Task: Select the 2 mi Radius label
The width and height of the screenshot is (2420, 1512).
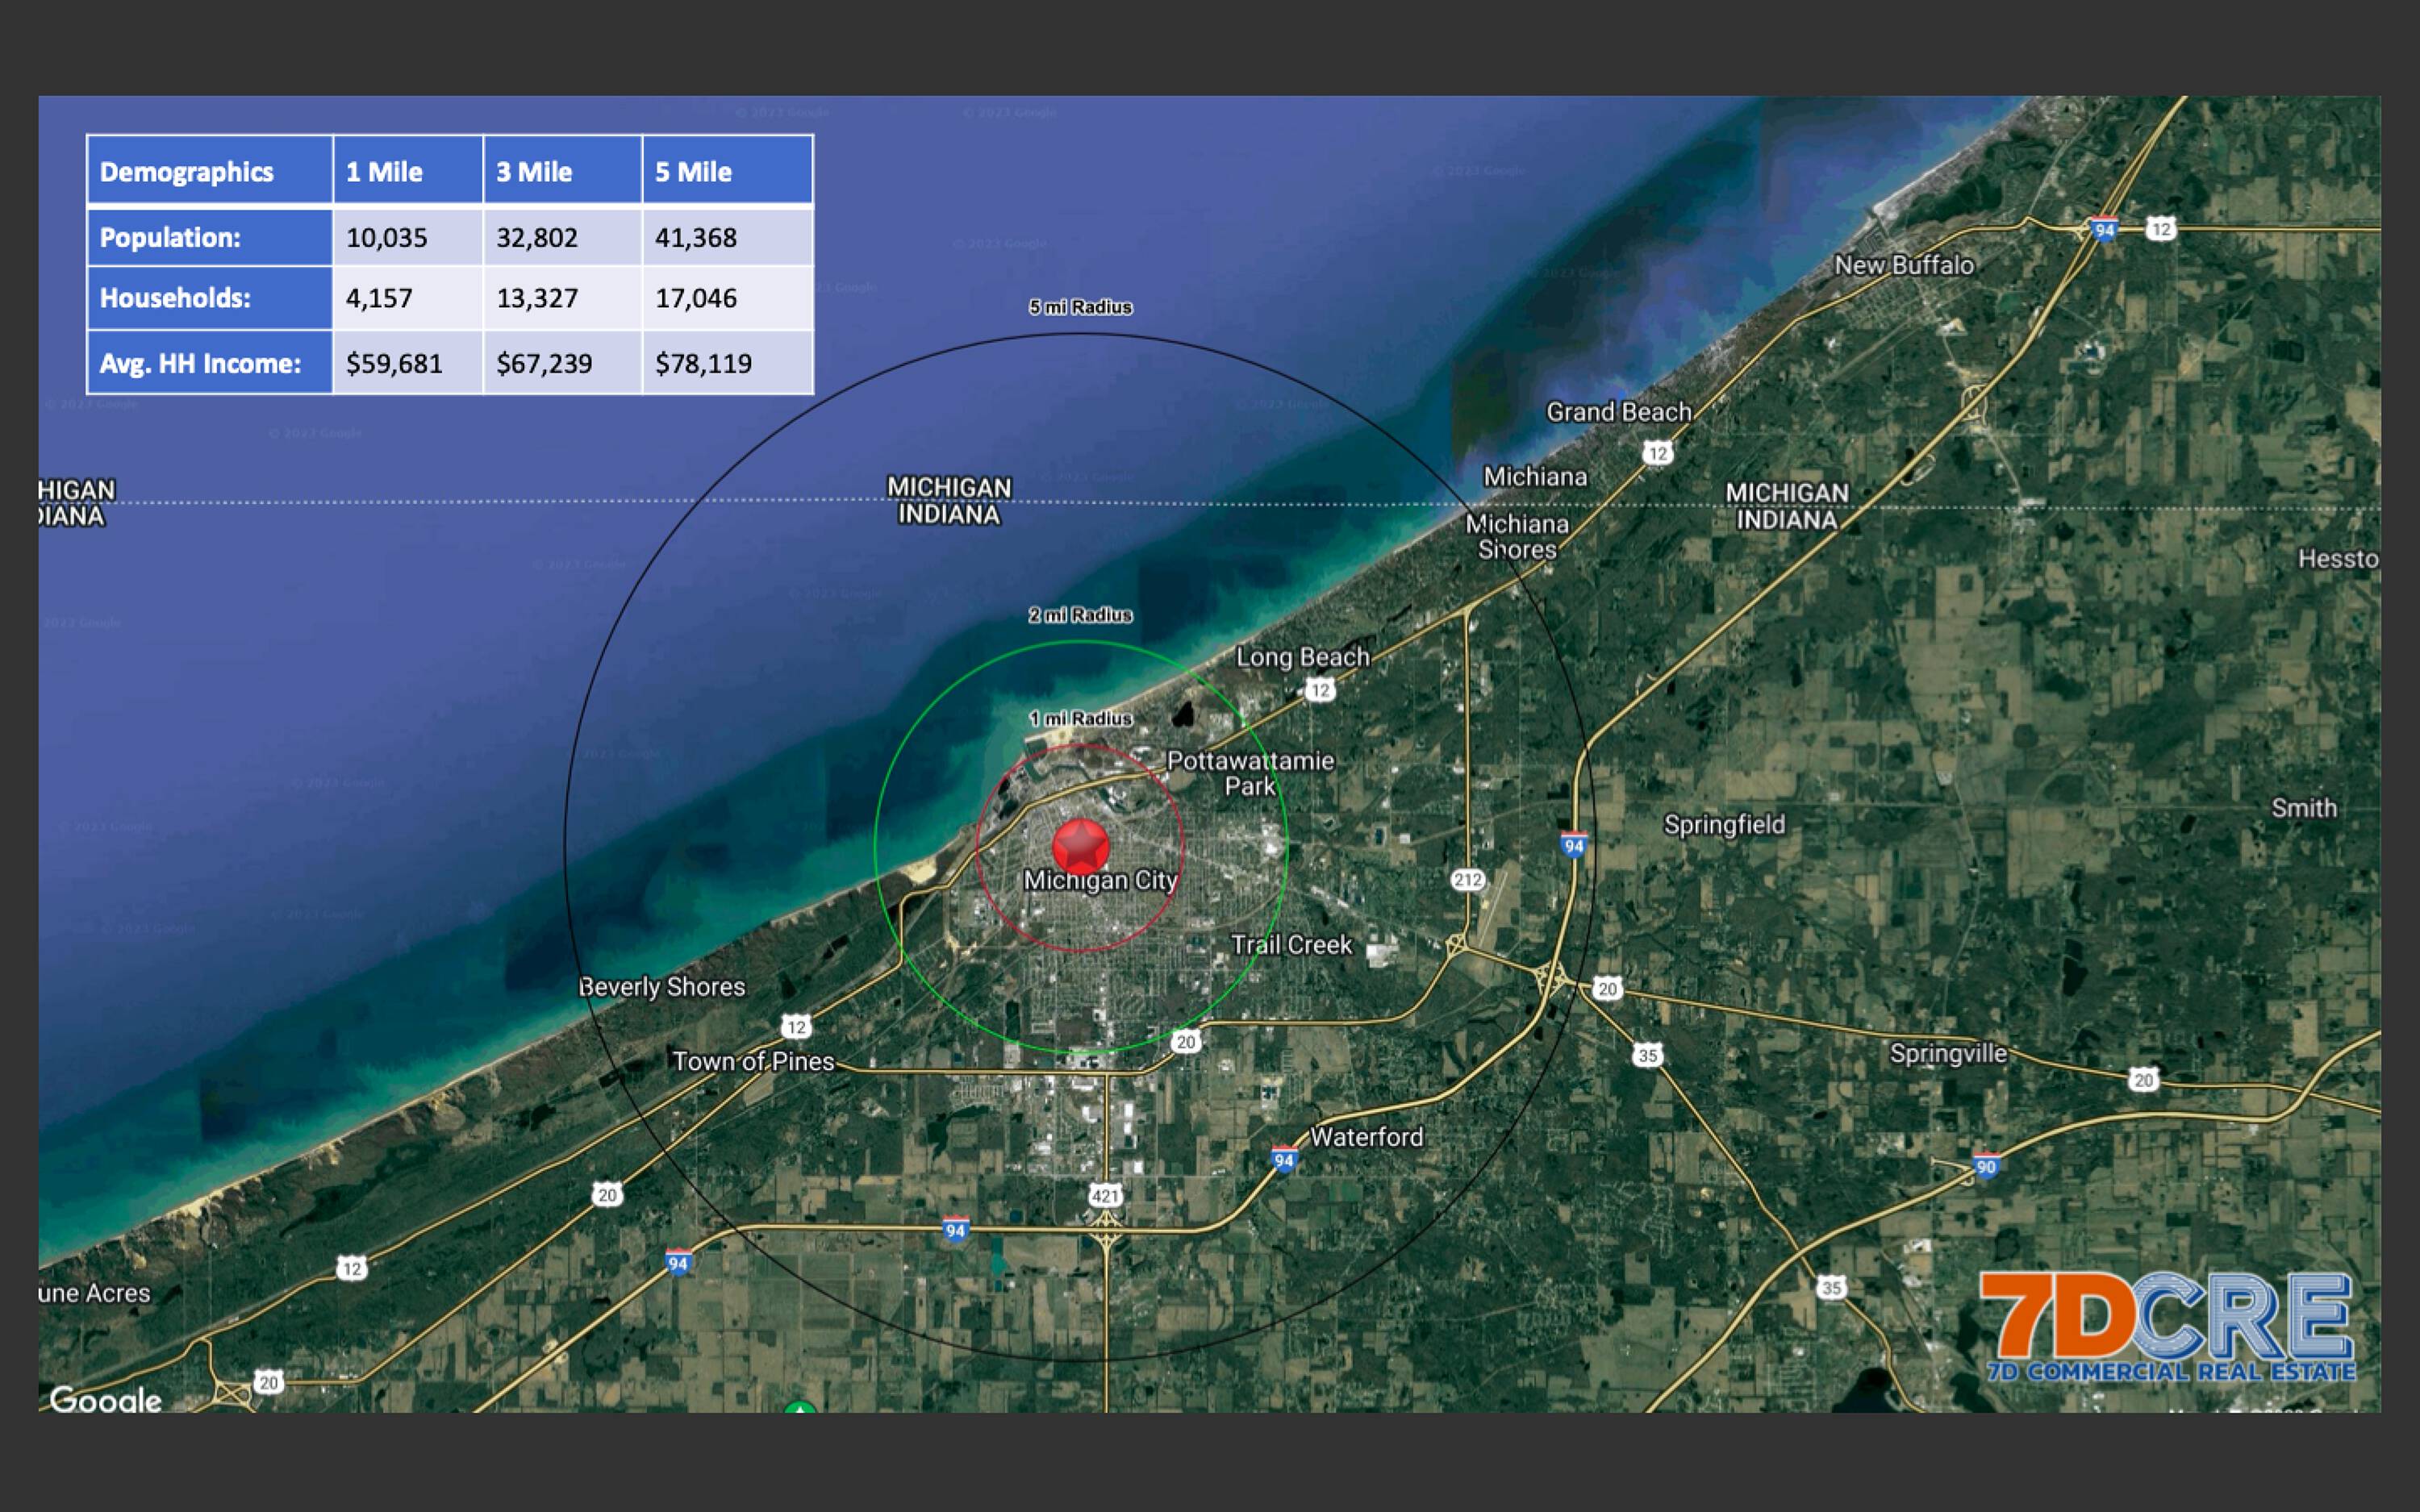Action: pos(1080,615)
